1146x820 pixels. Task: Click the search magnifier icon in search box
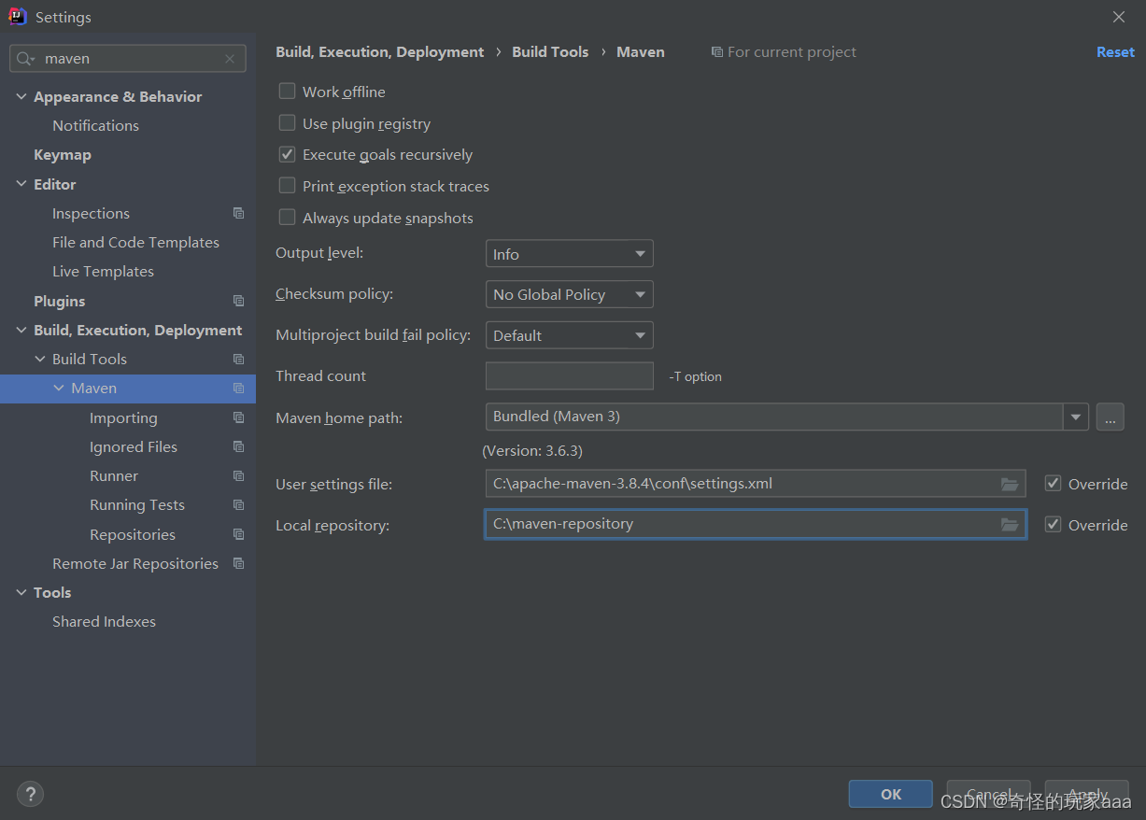26,58
